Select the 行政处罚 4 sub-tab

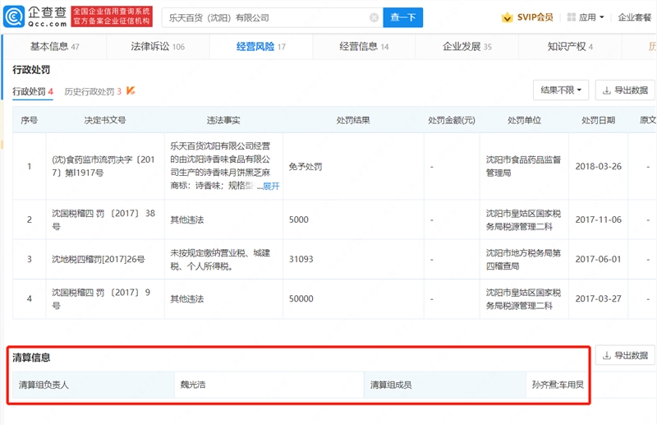[x=33, y=91]
